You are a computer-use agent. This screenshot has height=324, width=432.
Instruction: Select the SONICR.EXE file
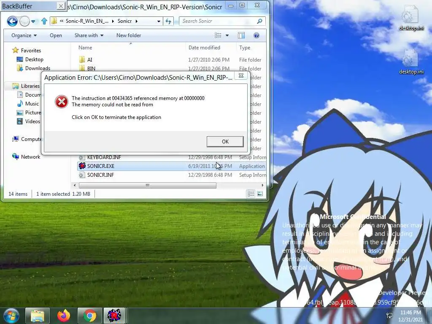172,166
